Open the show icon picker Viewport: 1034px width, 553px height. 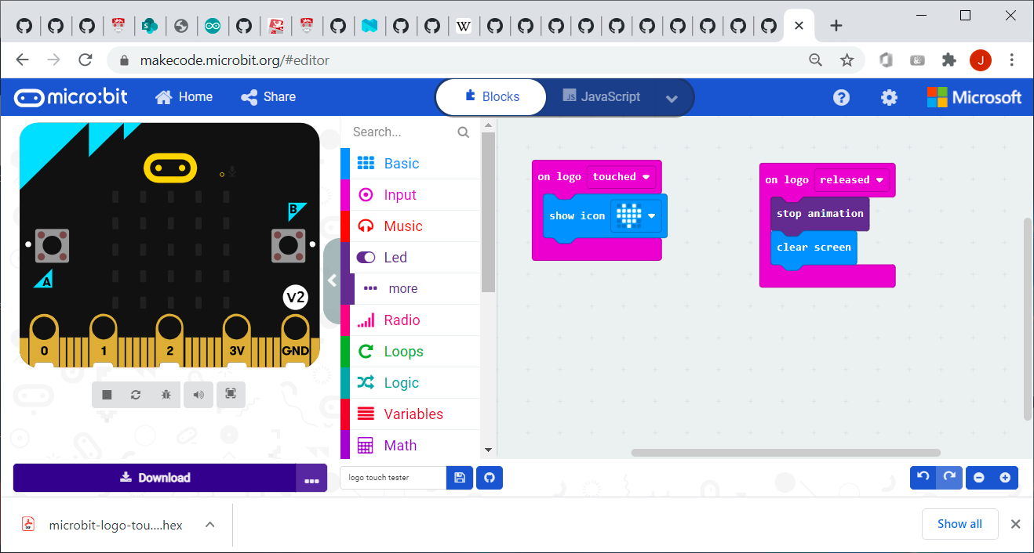(x=639, y=215)
